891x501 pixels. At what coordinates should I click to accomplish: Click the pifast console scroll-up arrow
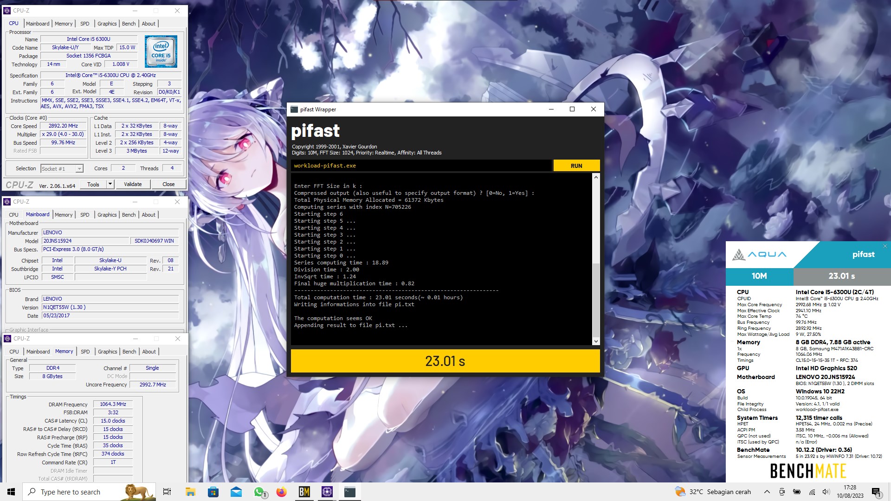tap(596, 177)
